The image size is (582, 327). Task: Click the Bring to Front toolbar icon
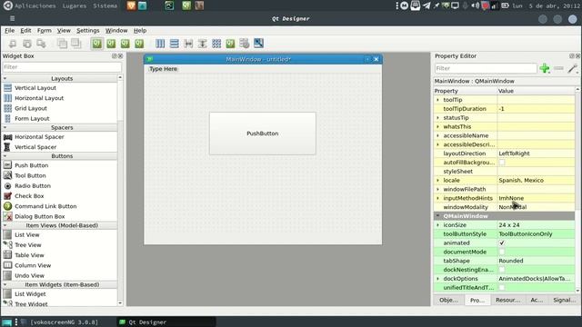76,44
